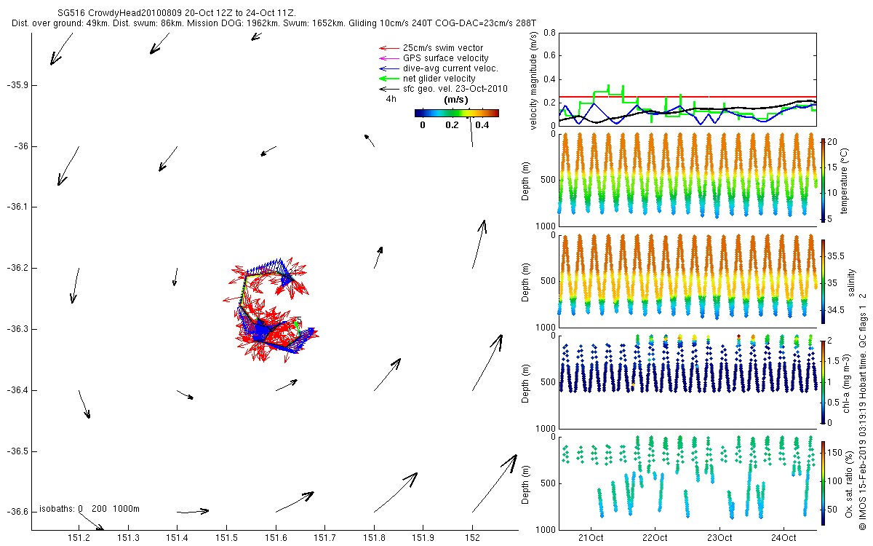Click the '22Oct' date tick label
Image resolution: width=873 pixels, height=546 pixels.
pyautogui.click(x=655, y=538)
